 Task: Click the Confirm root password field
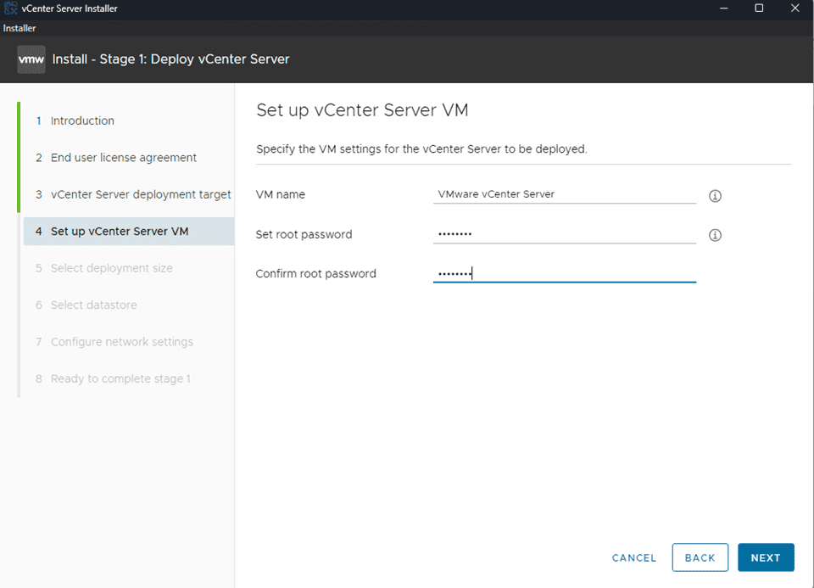[x=564, y=273]
